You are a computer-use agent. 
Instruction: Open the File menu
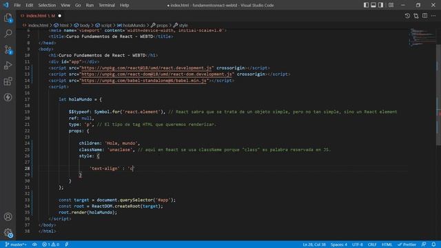click(17, 5)
